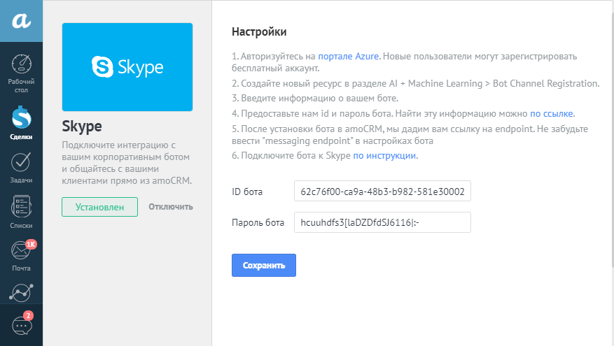Viewport: 614px width, 346px height.
Task: Click the page scrollbar
Action: pos(611,139)
